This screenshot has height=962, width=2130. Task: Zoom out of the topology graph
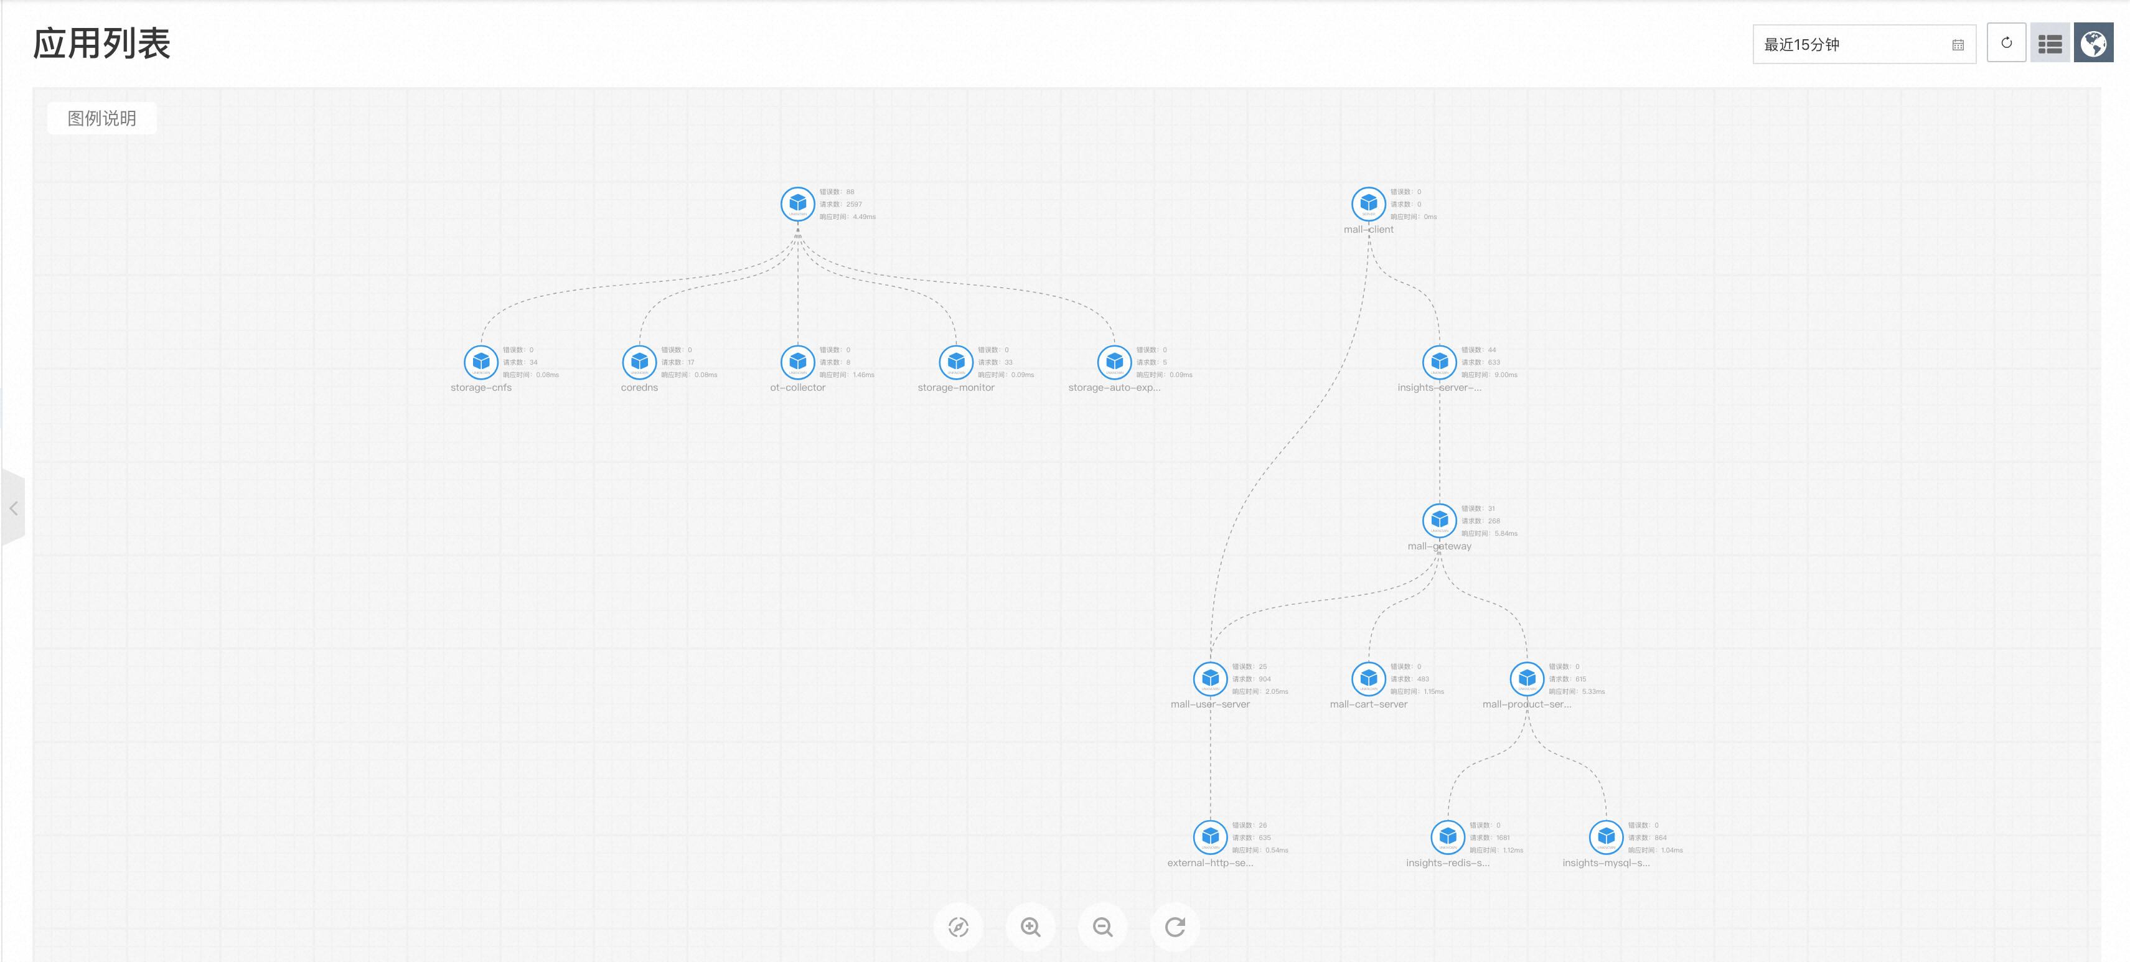(x=1102, y=927)
